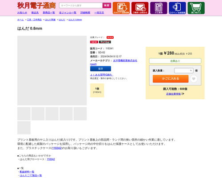Open the はんだ用ブローケース 118342 link
This screenshot has width=222, height=178.
(x=51, y=159)
